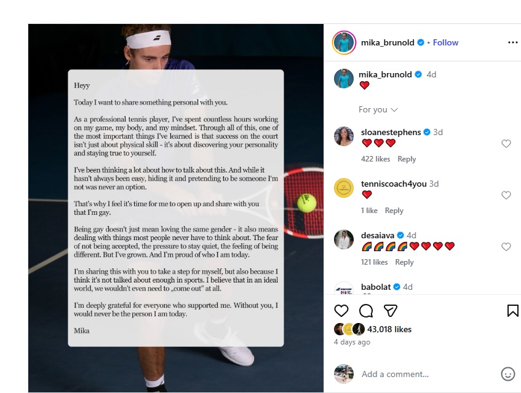Open mika_brunold story profile picture
This screenshot has width=521, height=393.
tap(344, 42)
